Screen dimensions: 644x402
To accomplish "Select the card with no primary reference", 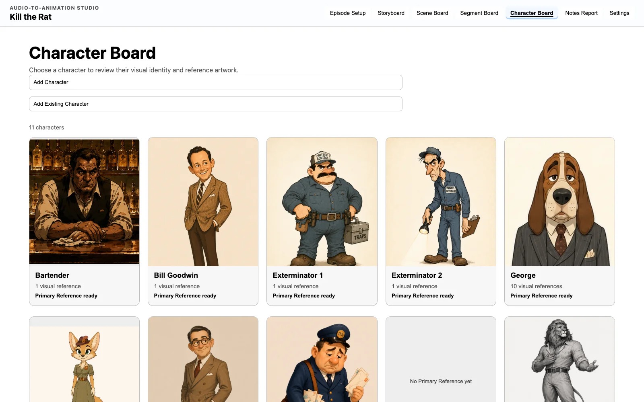I will point(441,360).
